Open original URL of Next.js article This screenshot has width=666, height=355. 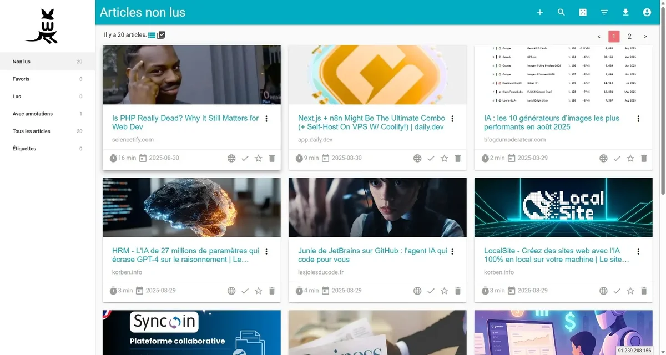tap(417, 158)
